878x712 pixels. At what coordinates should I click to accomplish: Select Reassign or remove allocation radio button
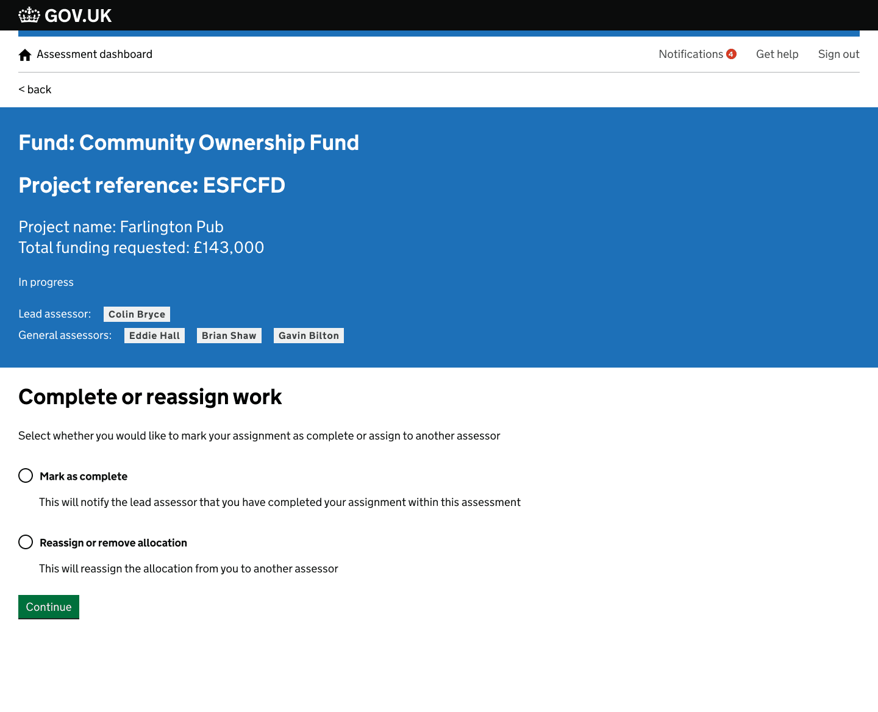26,542
